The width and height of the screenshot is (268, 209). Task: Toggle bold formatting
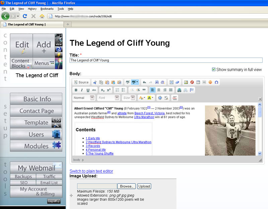(76, 90)
